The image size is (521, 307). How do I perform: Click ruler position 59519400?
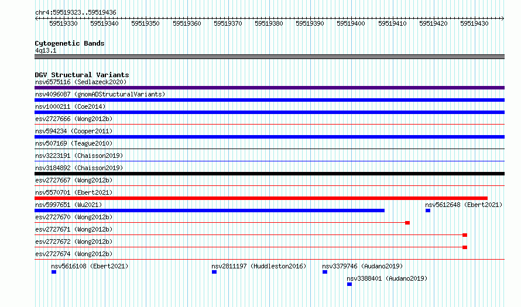click(x=351, y=23)
